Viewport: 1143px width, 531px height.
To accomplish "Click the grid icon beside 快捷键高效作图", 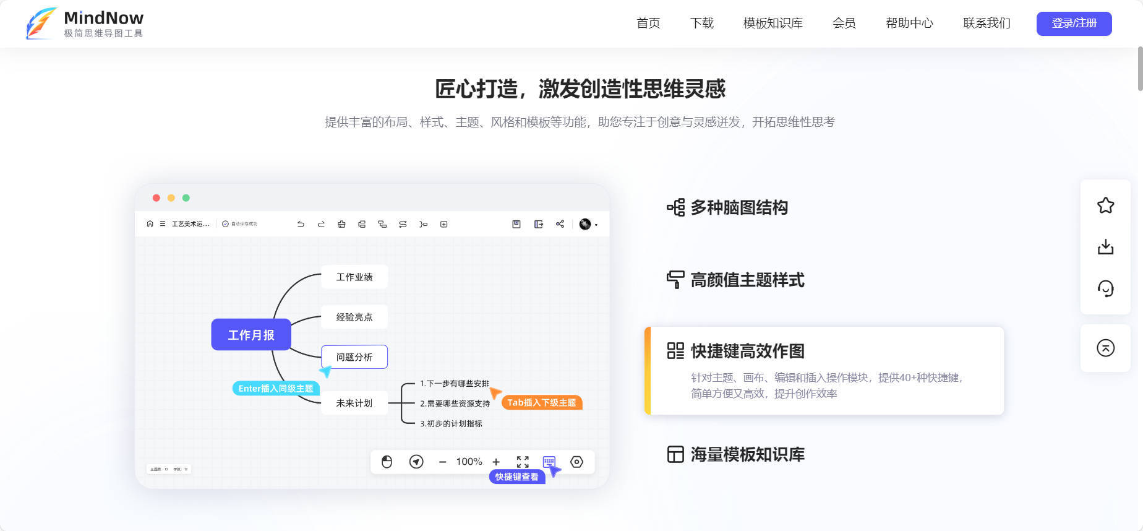I will click(675, 351).
